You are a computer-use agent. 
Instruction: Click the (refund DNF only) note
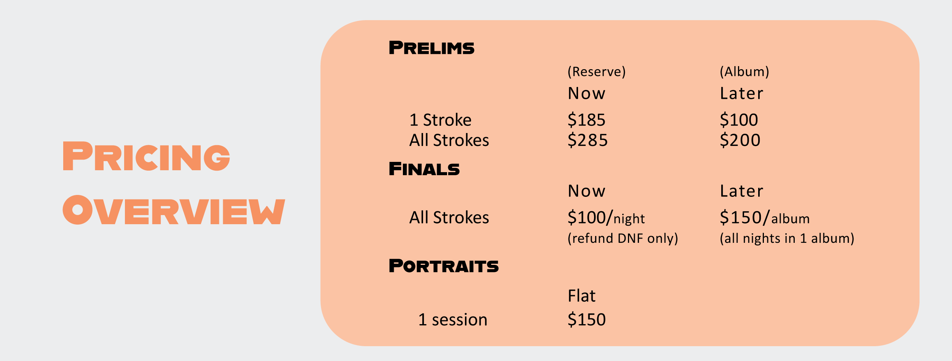click(x=623, y=239)
